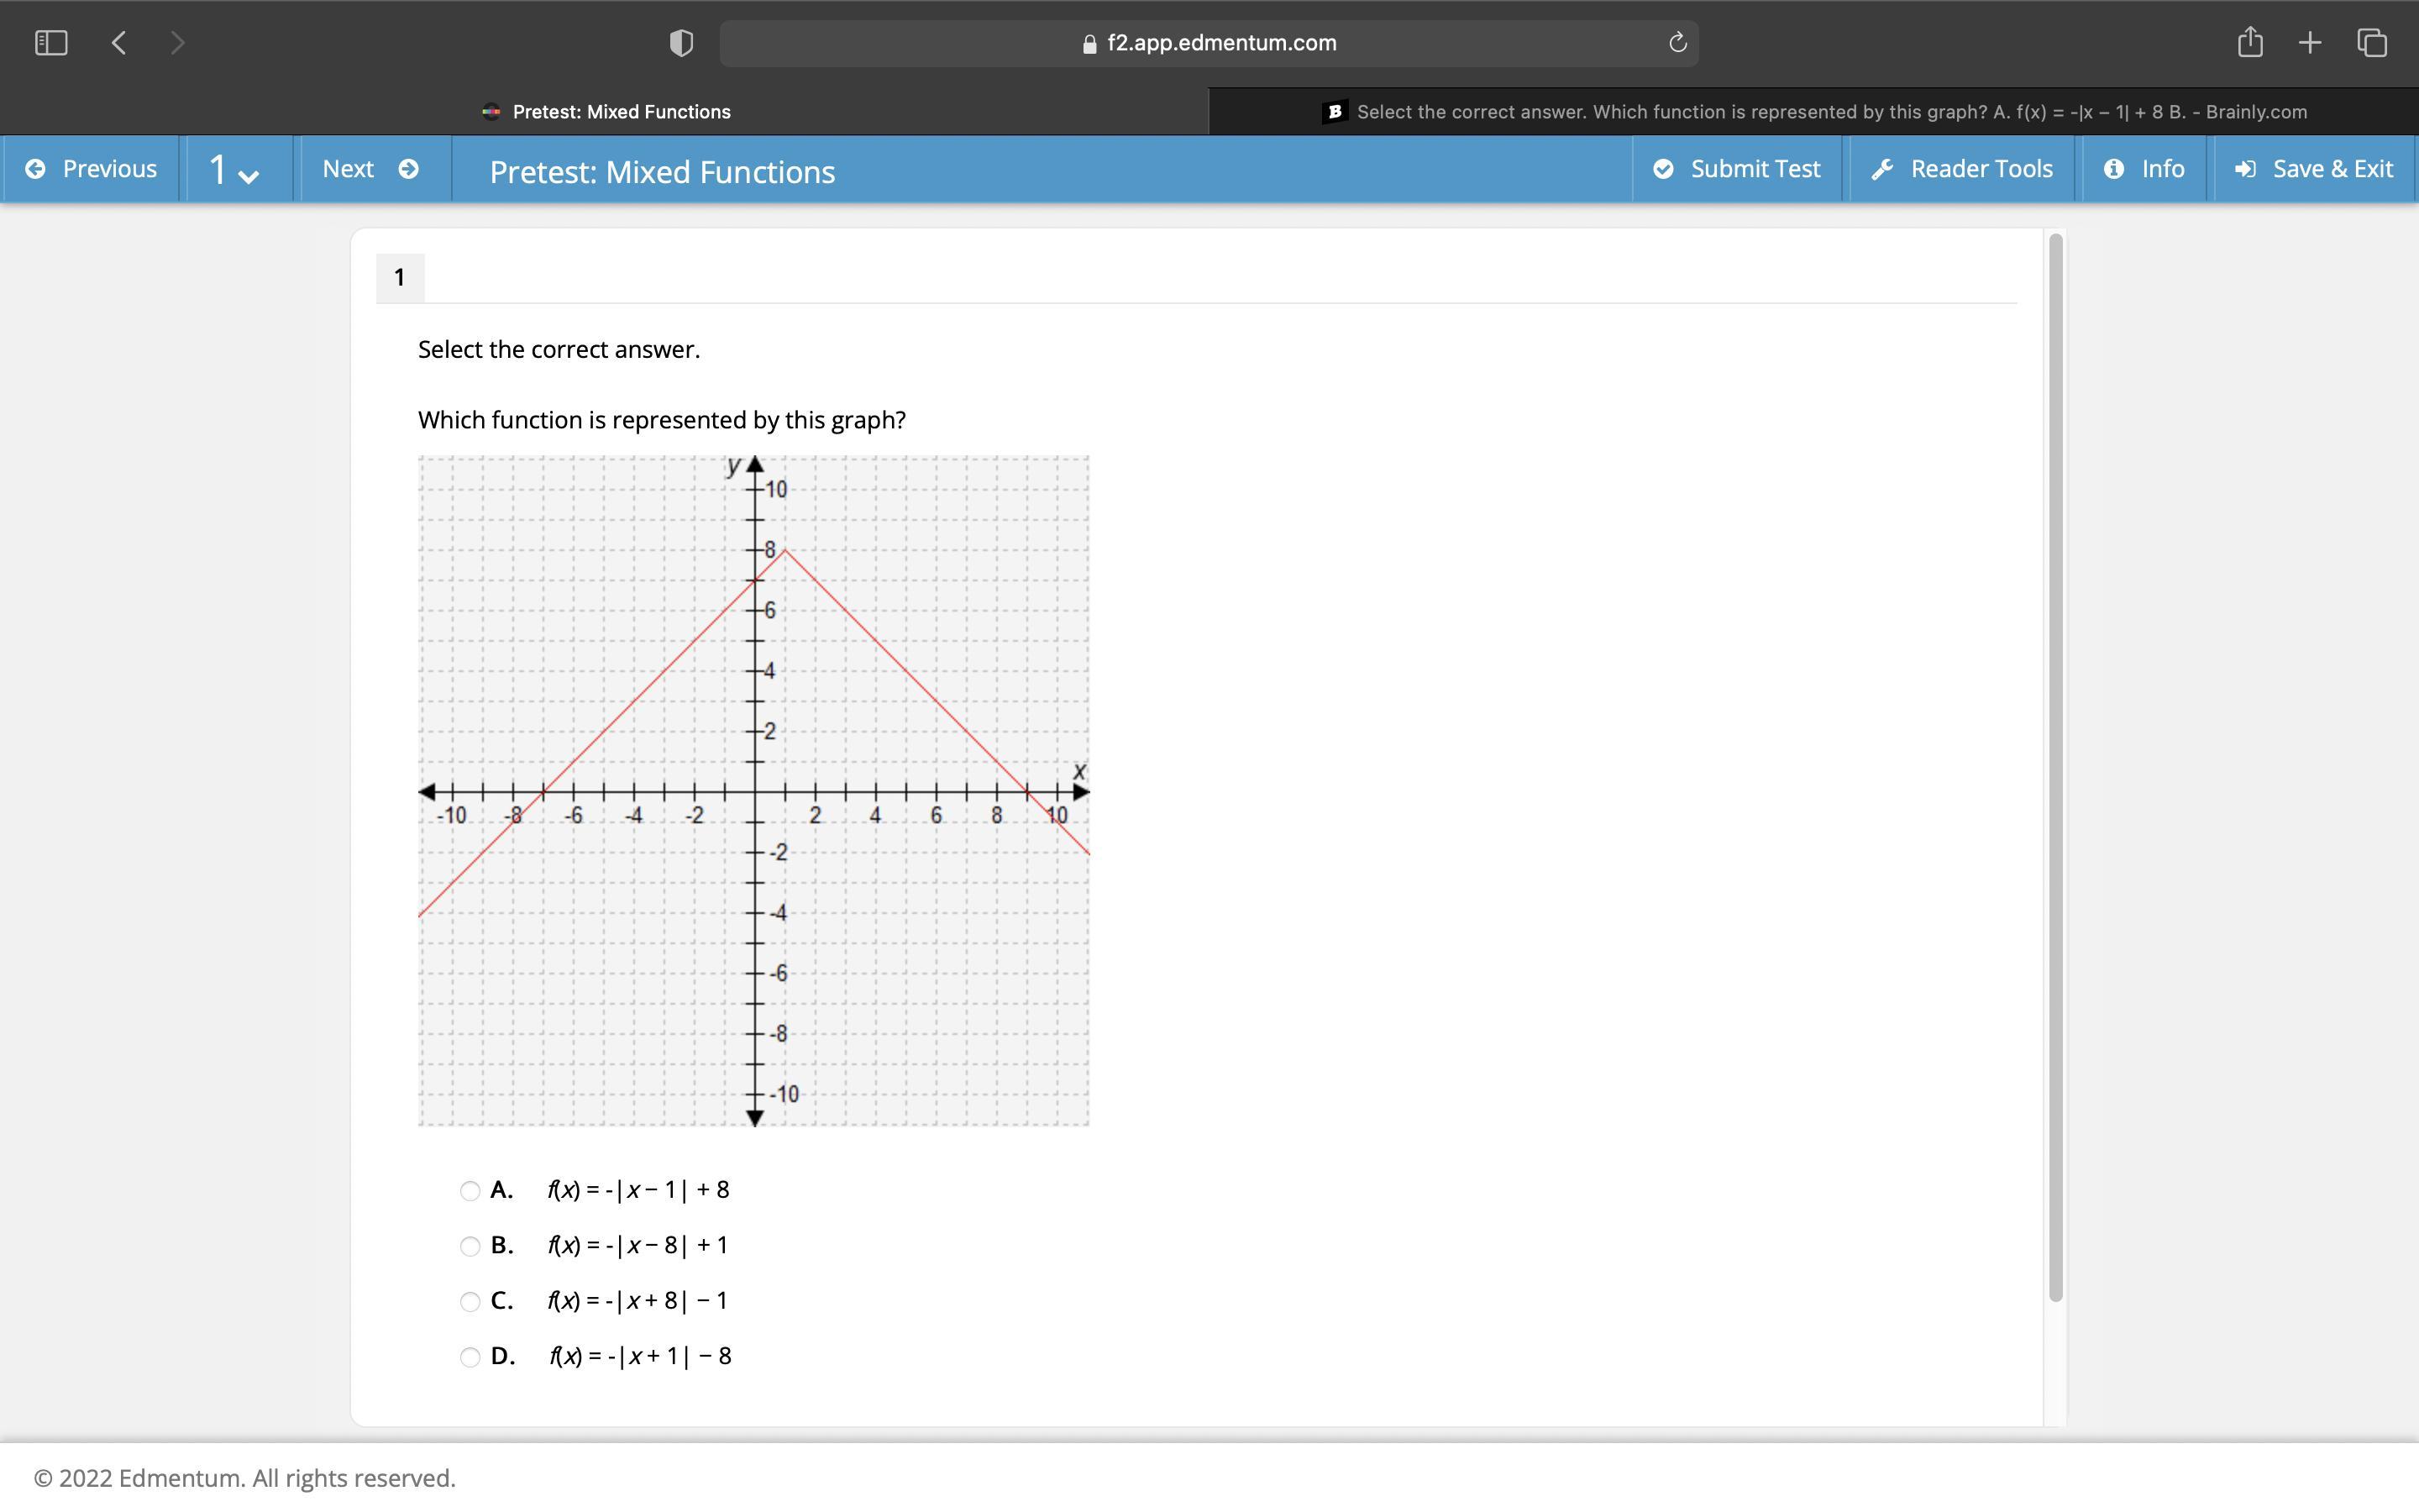This screenshot has width=2419, height=1512.
Task: Reload the page with the refresh icon
Action: (x=1677, y=43)
